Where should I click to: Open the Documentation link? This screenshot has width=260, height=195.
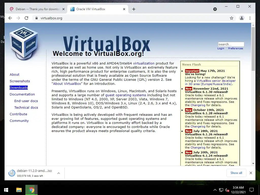click(x=22, y=94)
